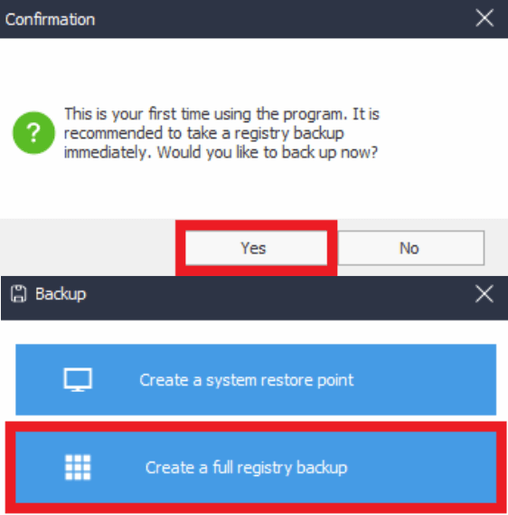
Task: Click the green question mark icon
Action: [33, 133]
